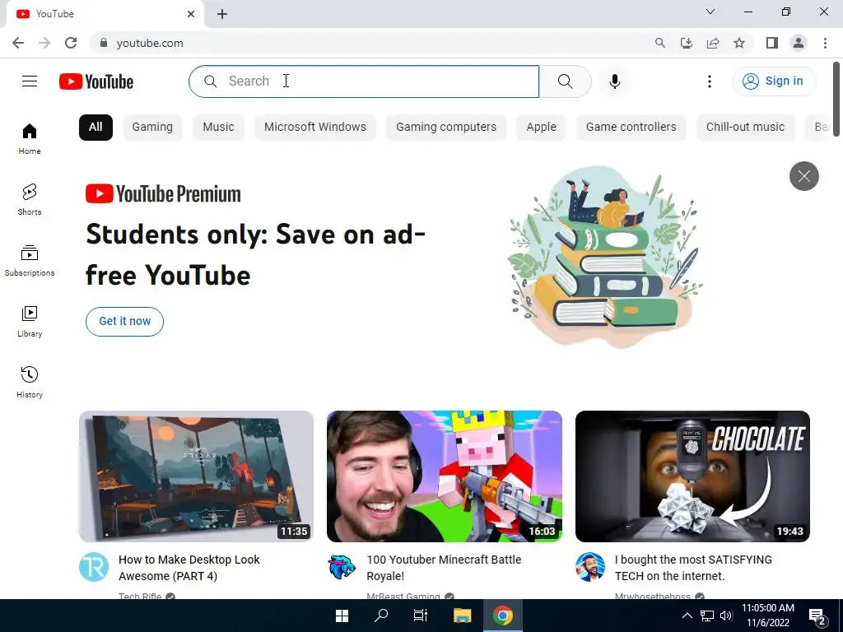Select the Gaming computers chip
The image size is (843, 632).
tap(446, 128)
